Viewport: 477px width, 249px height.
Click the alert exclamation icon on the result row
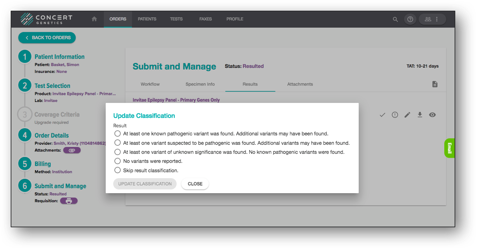coord(395,115)
